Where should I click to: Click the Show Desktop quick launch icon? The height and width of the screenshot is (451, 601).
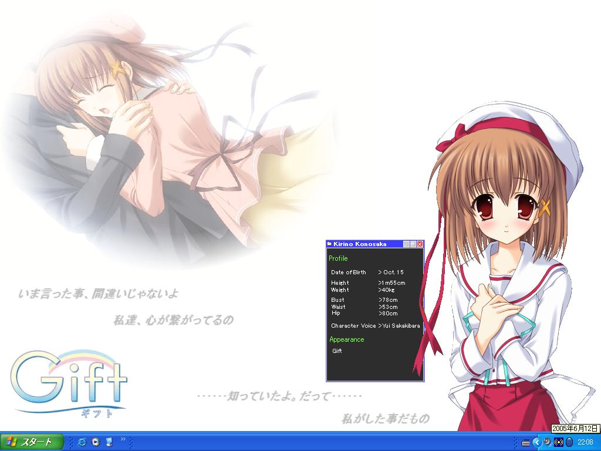(109, 442)
